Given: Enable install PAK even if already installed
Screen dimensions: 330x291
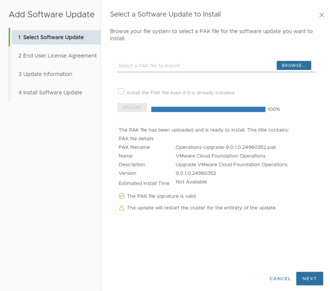Looking at the screenshot, I should pyautogui.click(x=121, y=92).
